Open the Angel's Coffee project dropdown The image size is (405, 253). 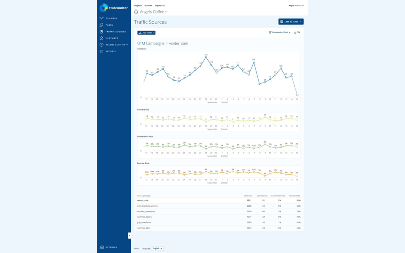(x=153, y=12)
